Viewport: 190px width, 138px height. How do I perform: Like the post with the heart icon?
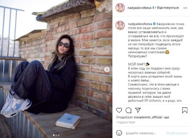click(119, 110)
